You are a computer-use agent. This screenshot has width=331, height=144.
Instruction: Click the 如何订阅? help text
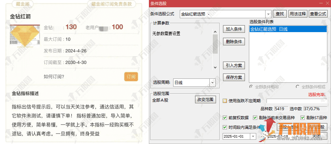[54, 77]
